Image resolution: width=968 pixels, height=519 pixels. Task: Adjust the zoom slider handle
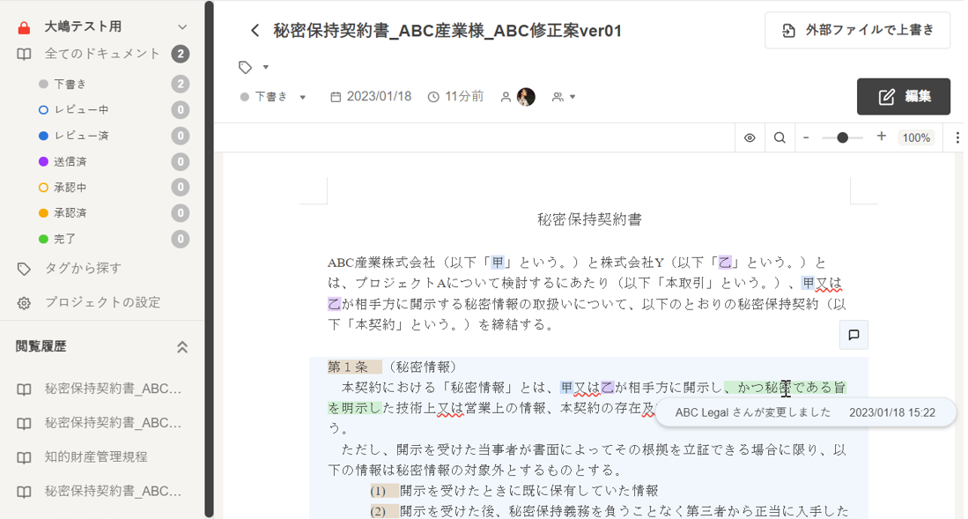[843, 137]
